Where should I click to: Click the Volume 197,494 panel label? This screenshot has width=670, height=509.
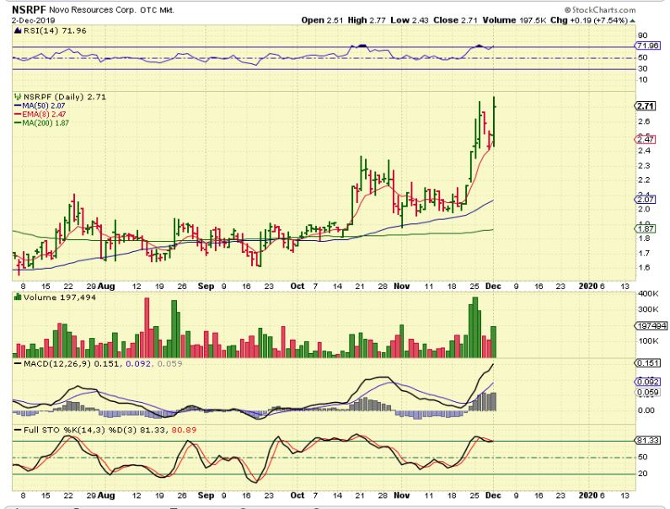point(59,297)
